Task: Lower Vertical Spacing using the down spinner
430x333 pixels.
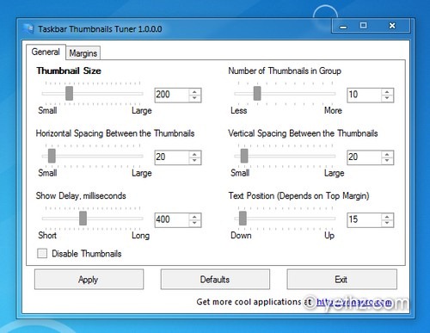Action: tap(387, 160)
